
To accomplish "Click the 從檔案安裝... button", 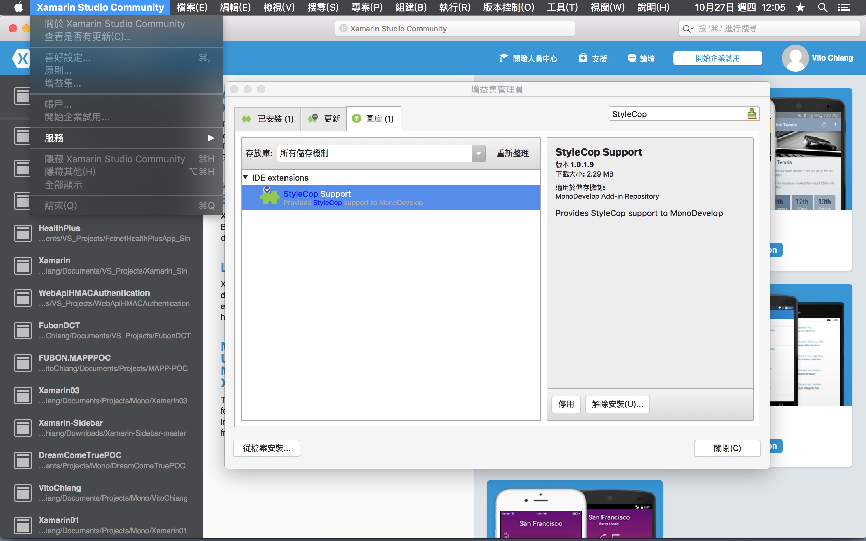I will [267, 448].
